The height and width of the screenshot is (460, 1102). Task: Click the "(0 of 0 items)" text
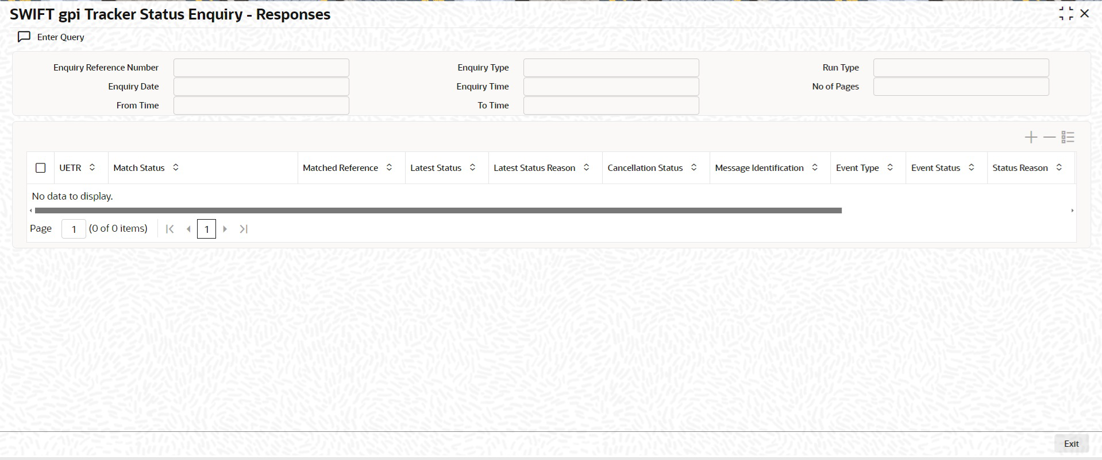pyautogui.click(x=118, y=228)
